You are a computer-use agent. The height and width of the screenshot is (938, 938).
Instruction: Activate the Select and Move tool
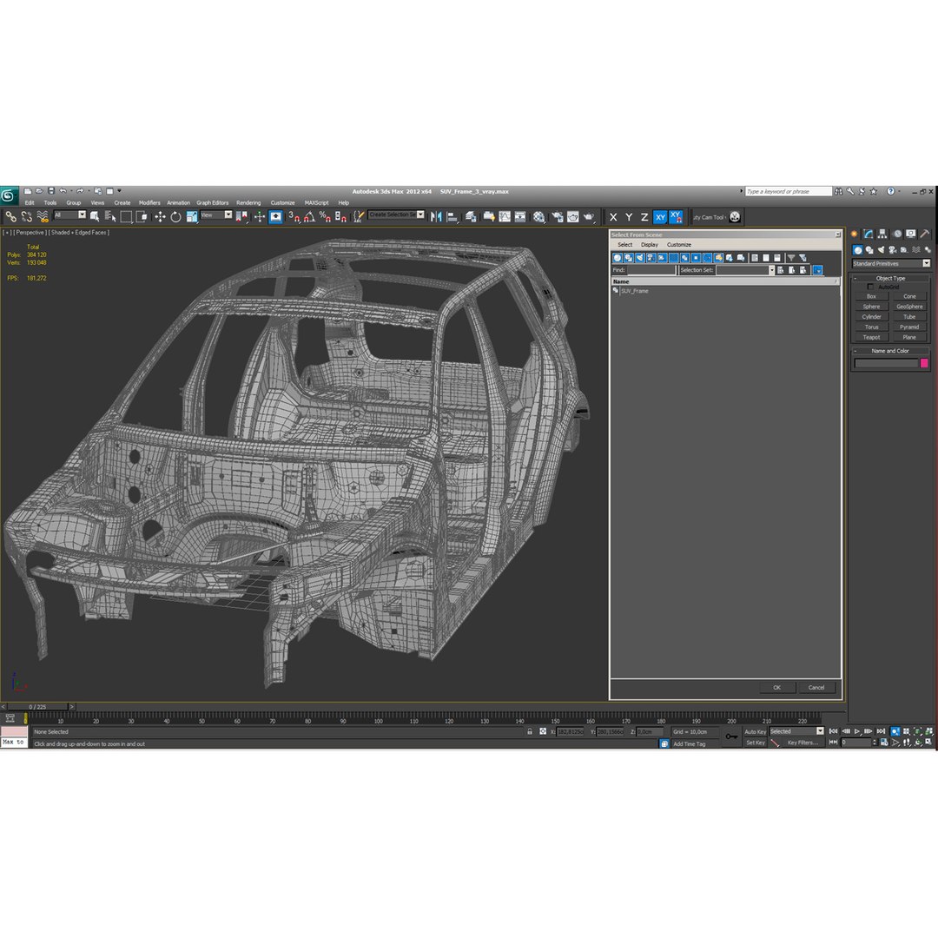click(160, 216)
